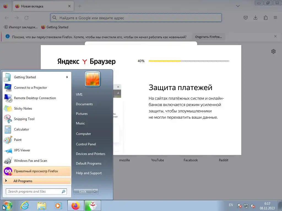Click the start menu search magnifier icon
The height and width of the screenshot is (211, 282).
click(x=63, y=191)
